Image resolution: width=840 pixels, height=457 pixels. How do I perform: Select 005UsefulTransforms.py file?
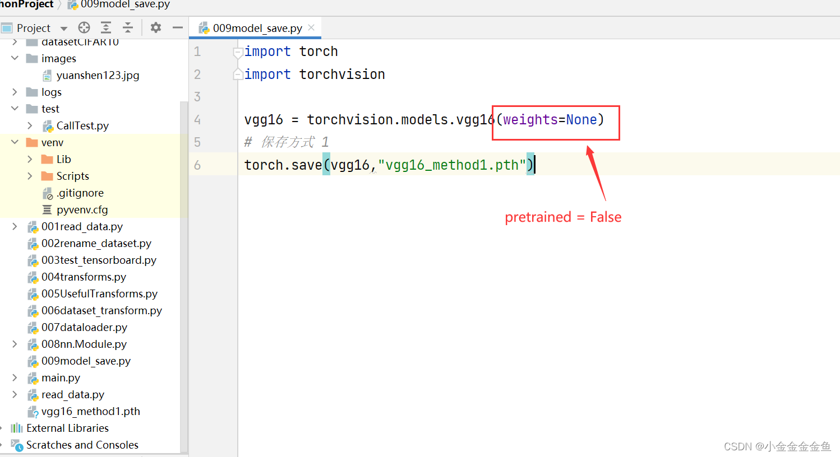click(x=99, y=293)
